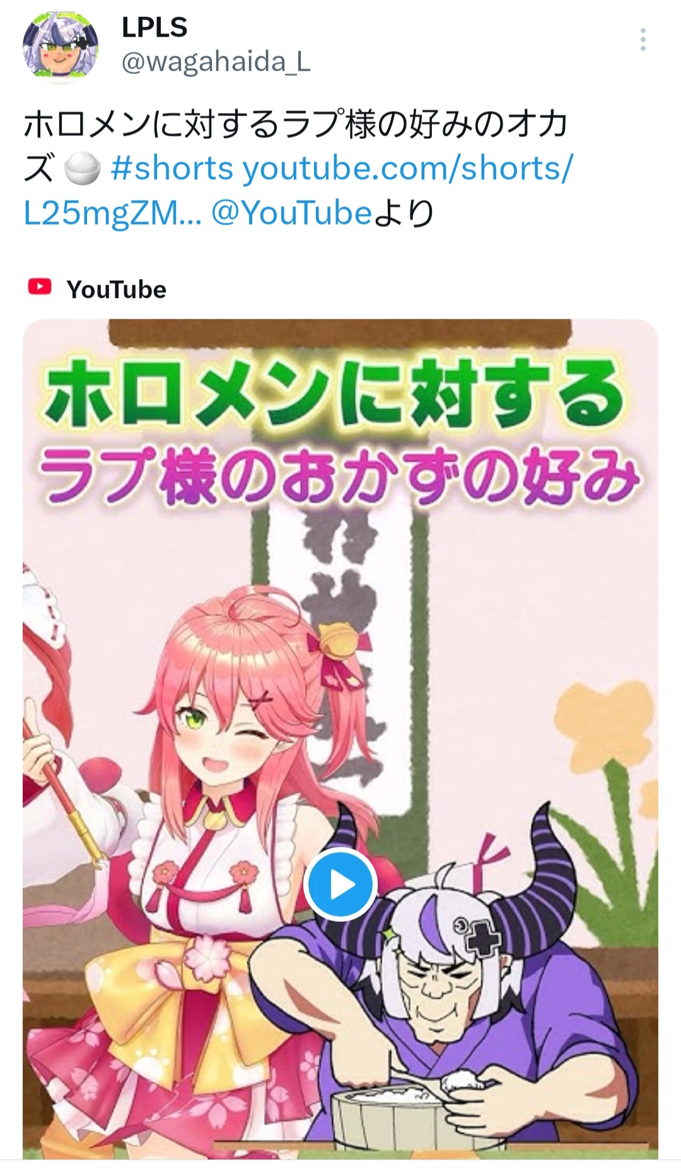Open the #shorts hashtag

click(172, 169)
